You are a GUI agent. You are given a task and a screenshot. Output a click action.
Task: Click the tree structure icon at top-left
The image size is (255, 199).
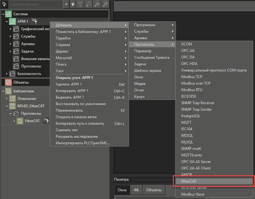pyautogui.click(x=4, y=4)
